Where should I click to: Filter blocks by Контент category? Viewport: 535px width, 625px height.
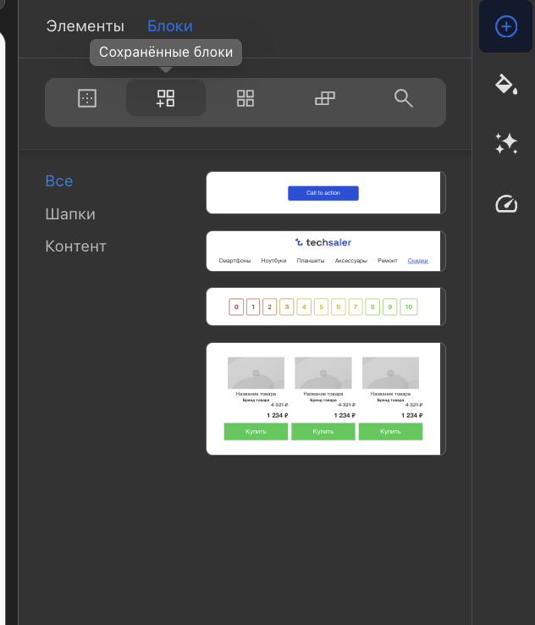click(75, 246)
